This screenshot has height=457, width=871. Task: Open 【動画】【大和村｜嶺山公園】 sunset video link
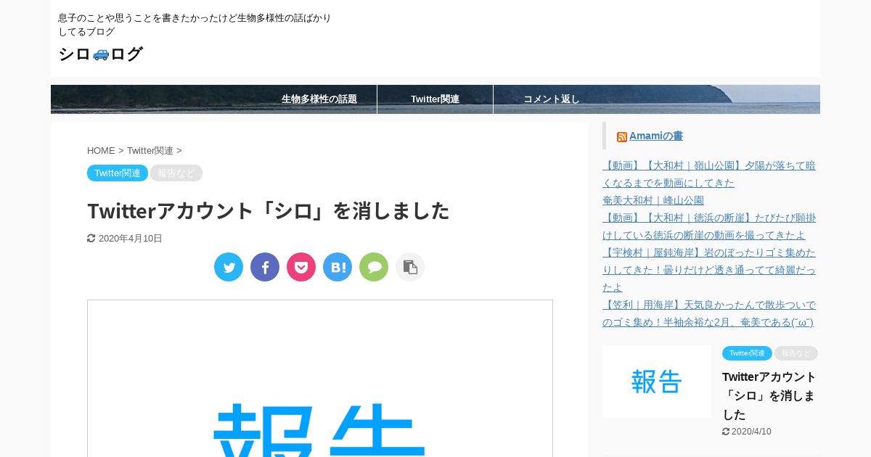click(709, 174)
